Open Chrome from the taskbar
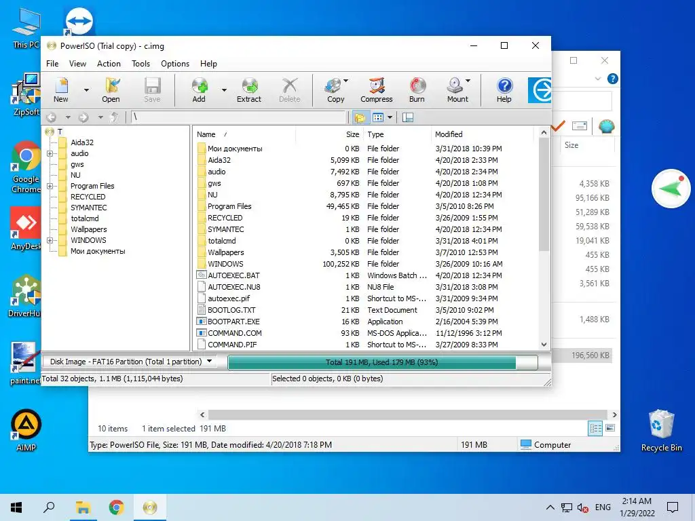695x521 pixels. tap(116, 507)
